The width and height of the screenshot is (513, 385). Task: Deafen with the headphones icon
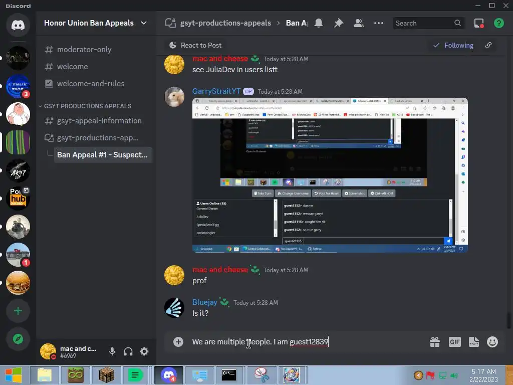pyautogui.click(x=128, y=351)
